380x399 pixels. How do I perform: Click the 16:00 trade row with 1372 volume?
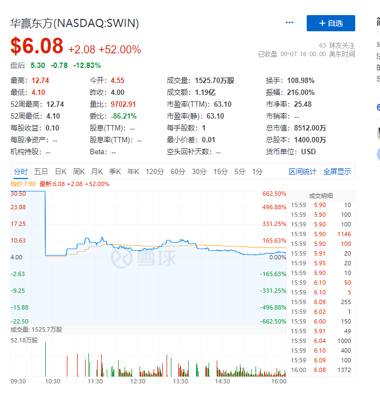coord(321,370)
